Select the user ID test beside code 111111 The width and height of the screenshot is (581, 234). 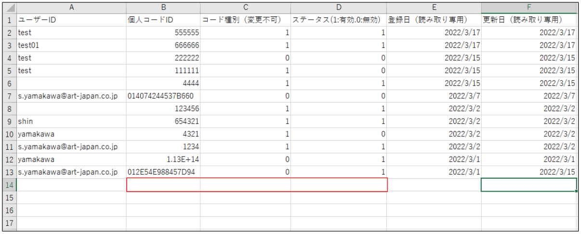pyautogui.click(x=71, y=71)
